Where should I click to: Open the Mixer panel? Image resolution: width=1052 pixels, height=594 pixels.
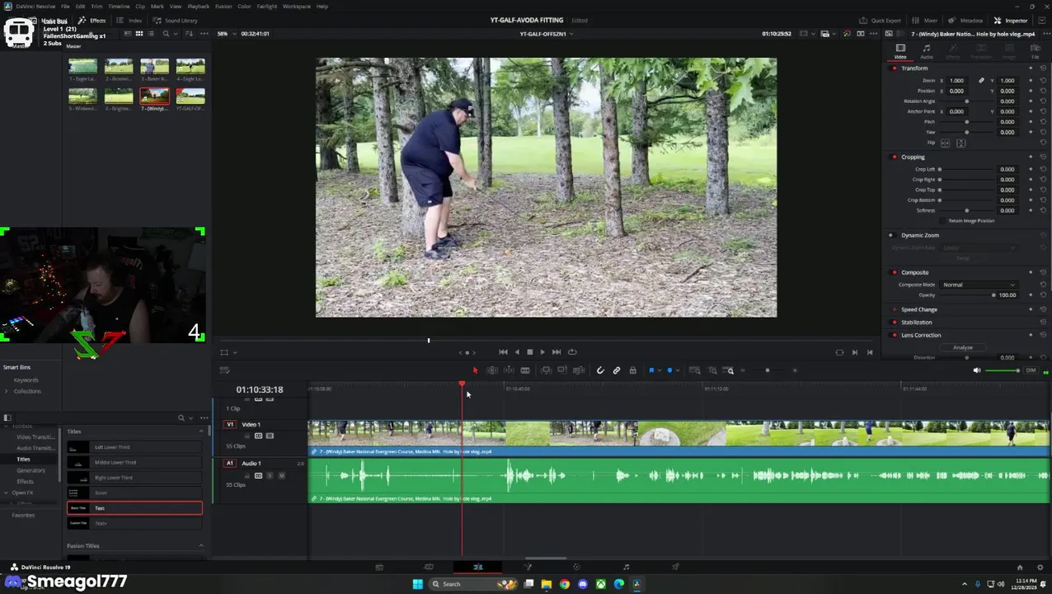[925, 21]
